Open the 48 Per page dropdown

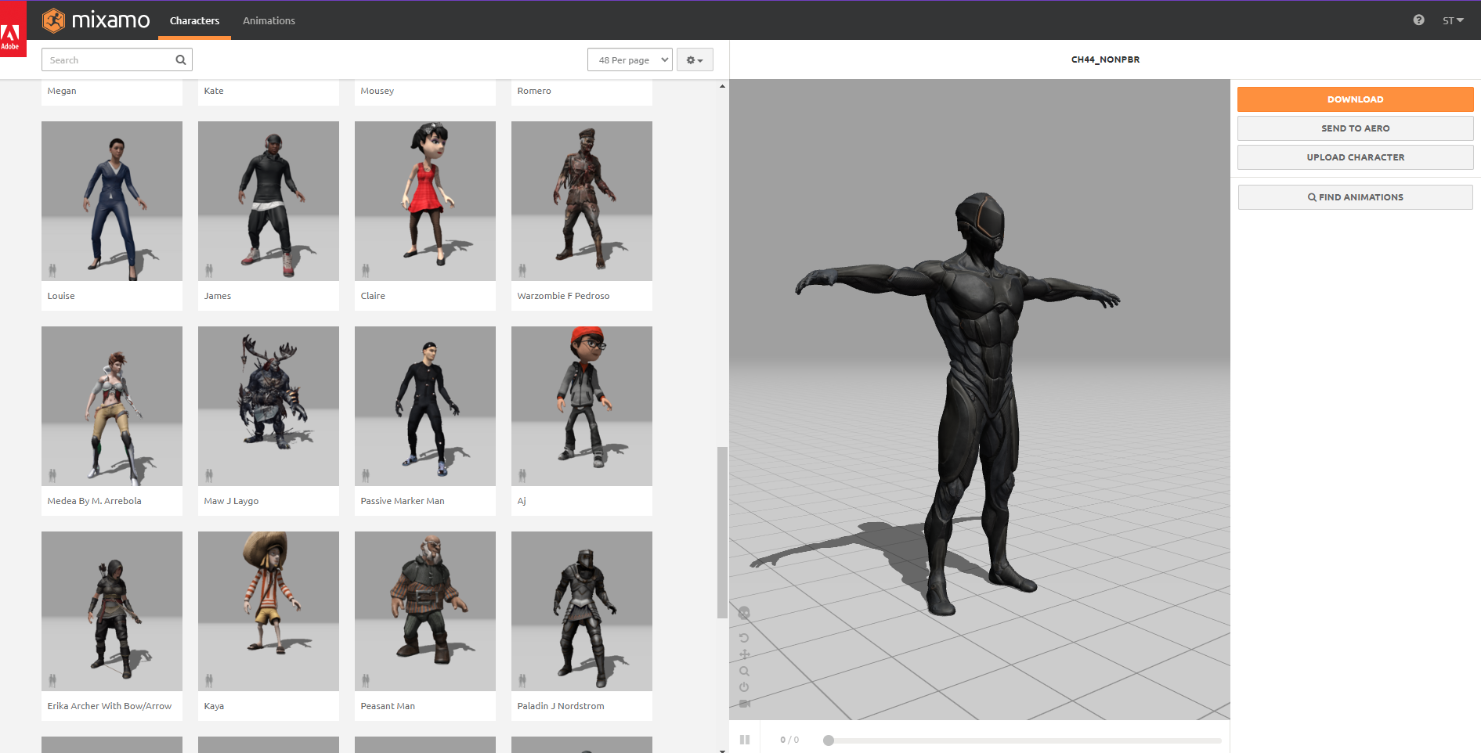(630, 60)
